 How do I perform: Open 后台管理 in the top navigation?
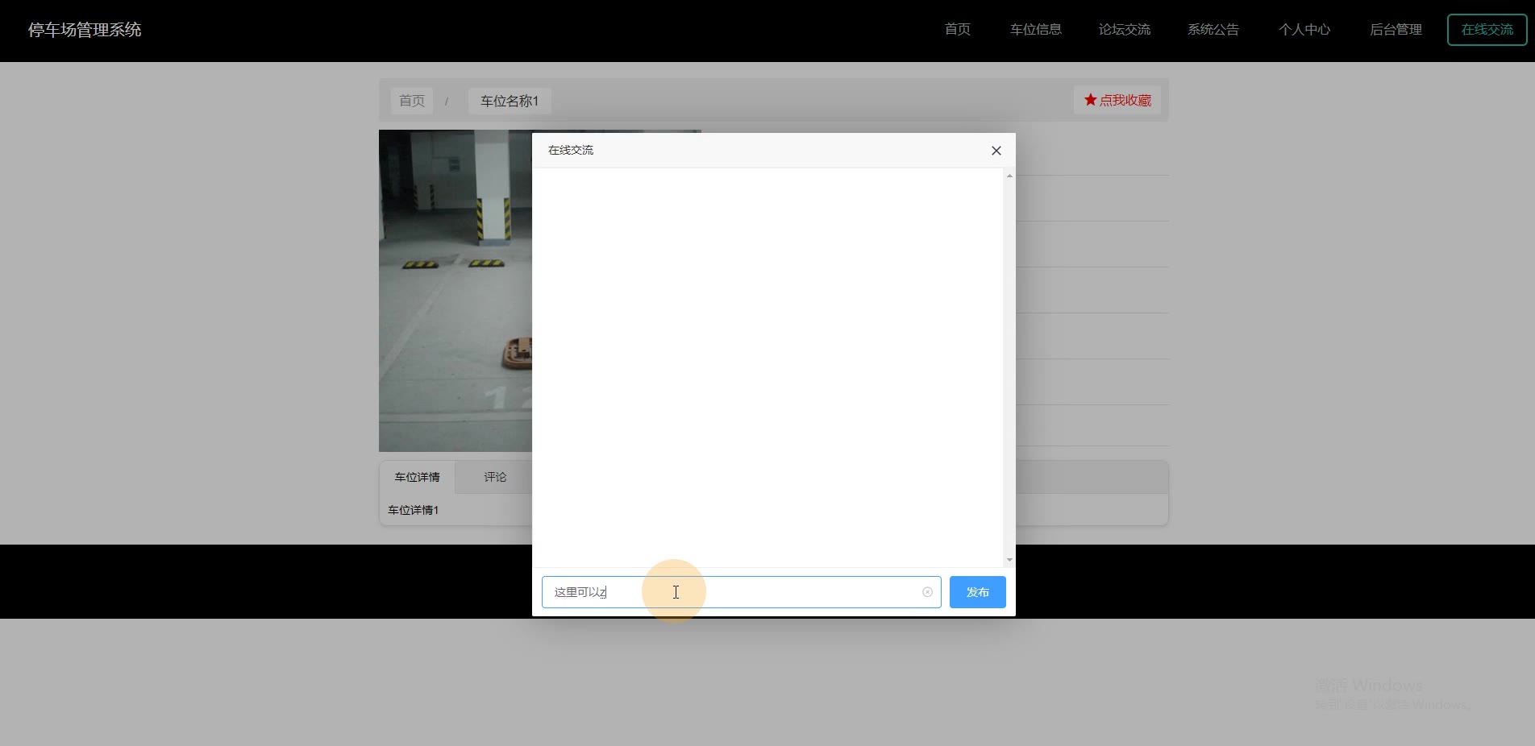1396,30
